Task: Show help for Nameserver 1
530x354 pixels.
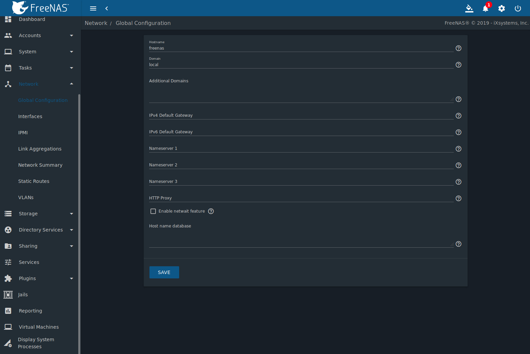Action: tap(458, 149)
